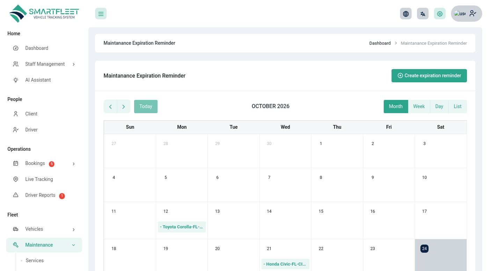Click date number 16

tap(373, 211)
